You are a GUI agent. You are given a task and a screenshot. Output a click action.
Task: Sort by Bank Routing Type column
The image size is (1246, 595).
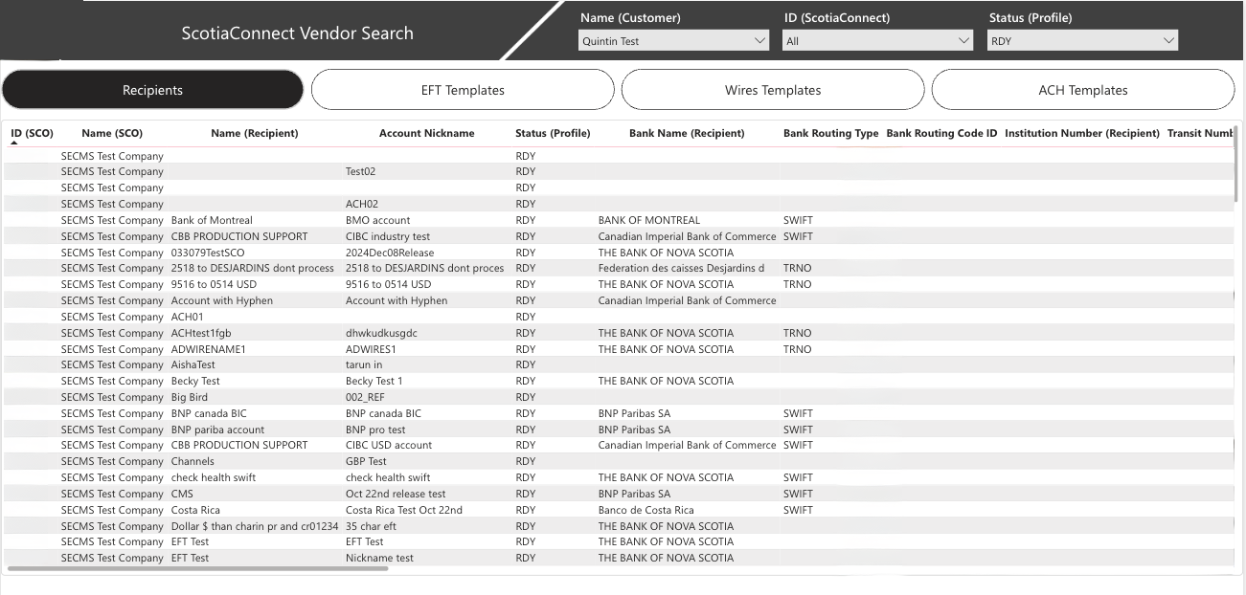coord(830,133)
